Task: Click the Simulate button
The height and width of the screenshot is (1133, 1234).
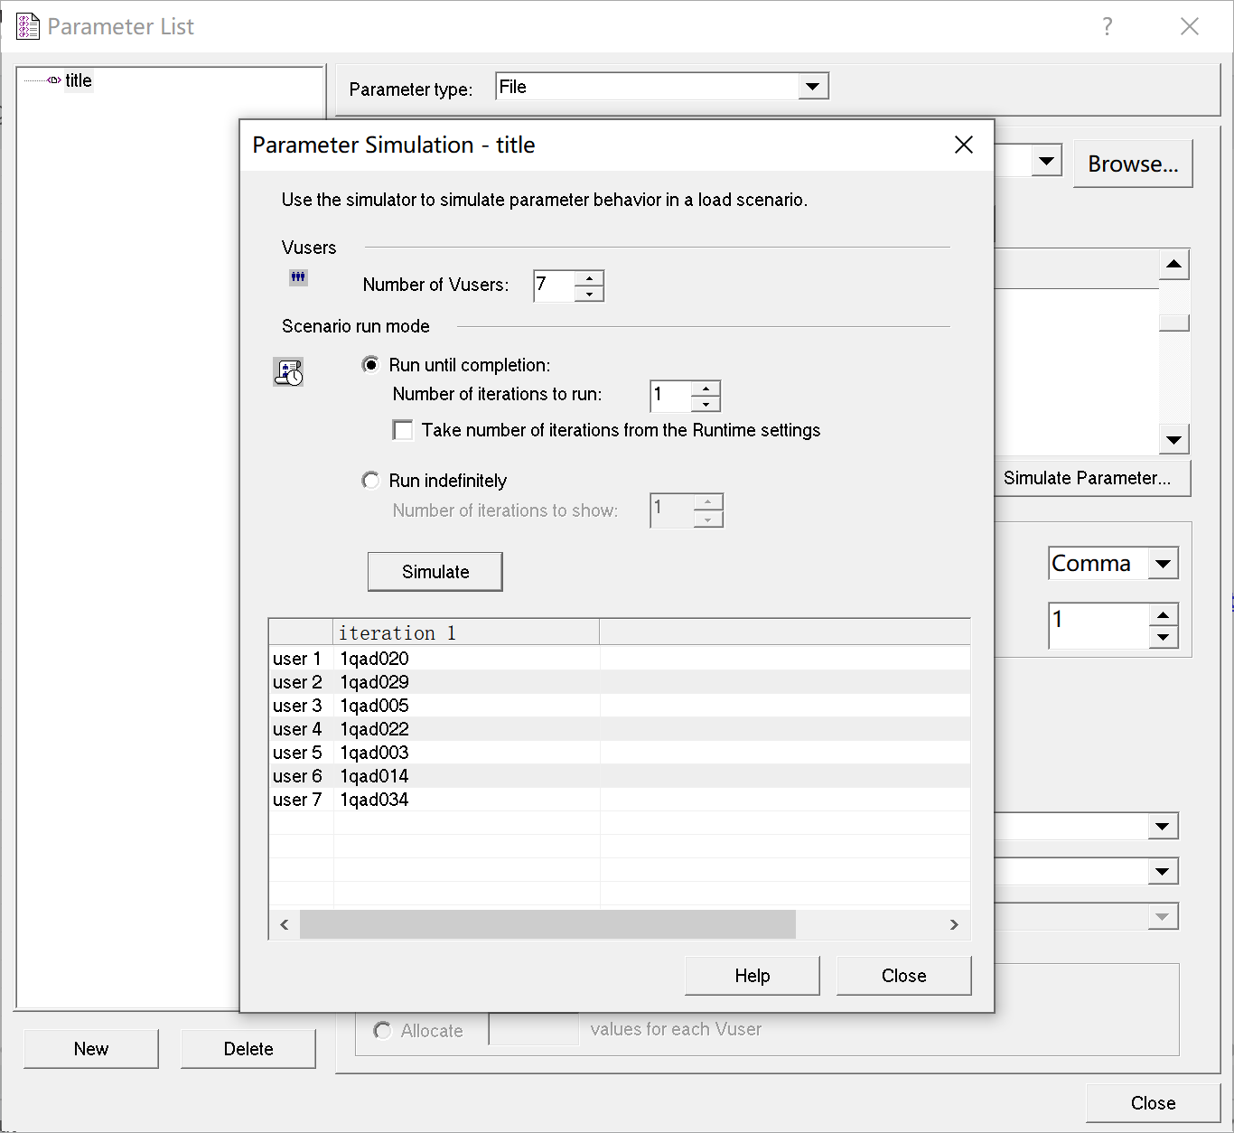Action: pyautogui.click(x=435, y=572)
